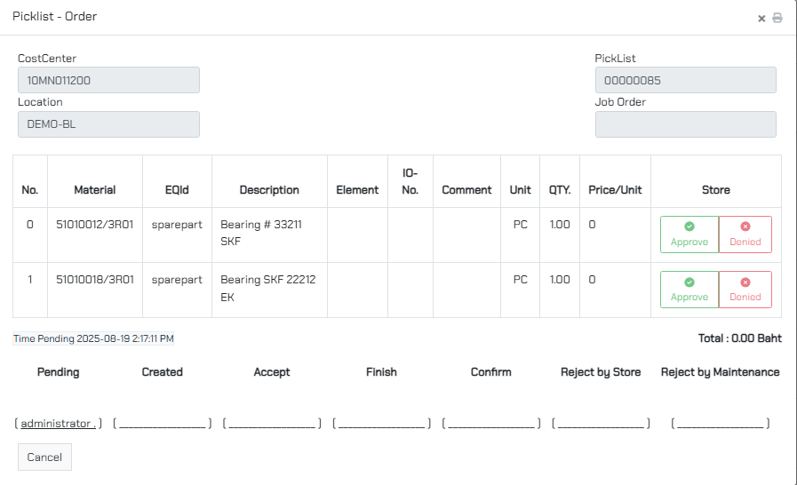Viewport: 797px width, 485px height.
Task: Click the CostCenter input field
Action: pyautogui.click(x=108, y=80)
